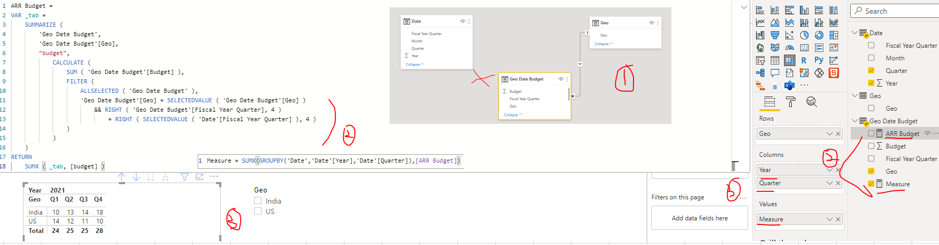This screenshot has height=245, width=939.
Task: Collapse the Geo Date Budget table
Action: click(x=855, y=121)
